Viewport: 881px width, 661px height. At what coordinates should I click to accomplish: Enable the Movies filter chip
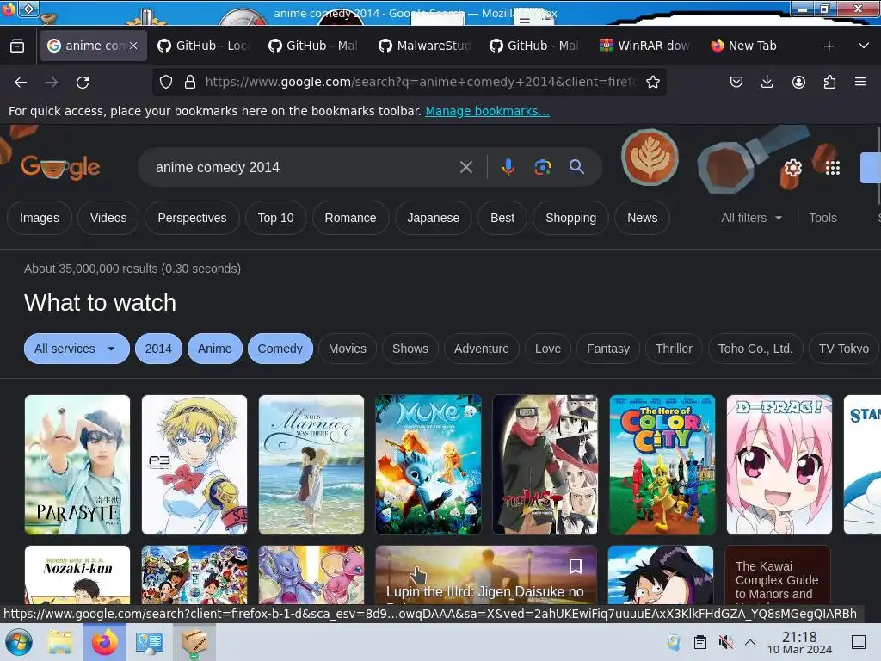point(348,349)
